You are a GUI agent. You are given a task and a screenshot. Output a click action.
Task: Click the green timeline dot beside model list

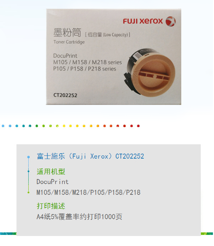tap(28, 192)
